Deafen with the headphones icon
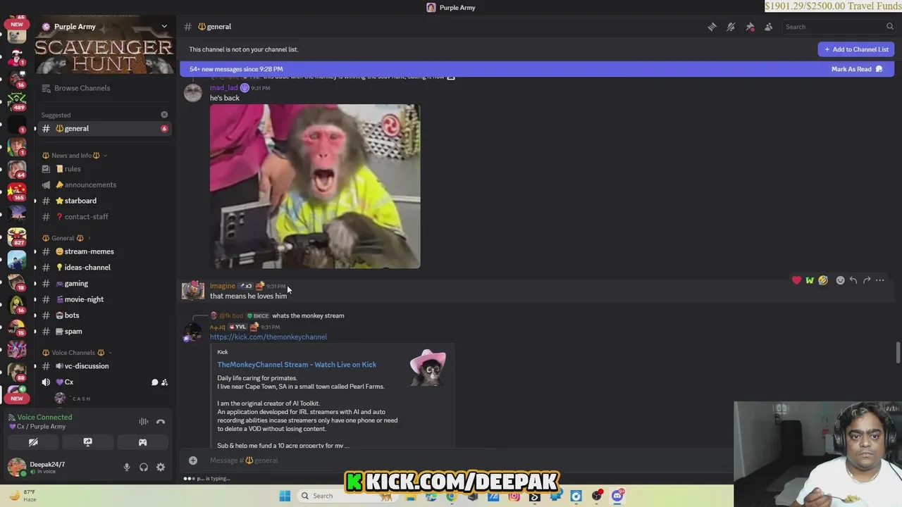Viewport: 902px width, 507px height. click(x=144, y=467)
